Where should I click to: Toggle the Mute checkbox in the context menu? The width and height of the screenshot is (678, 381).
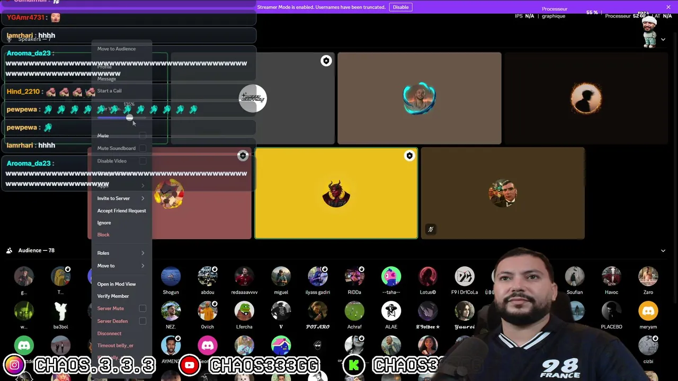coord(142,136)
